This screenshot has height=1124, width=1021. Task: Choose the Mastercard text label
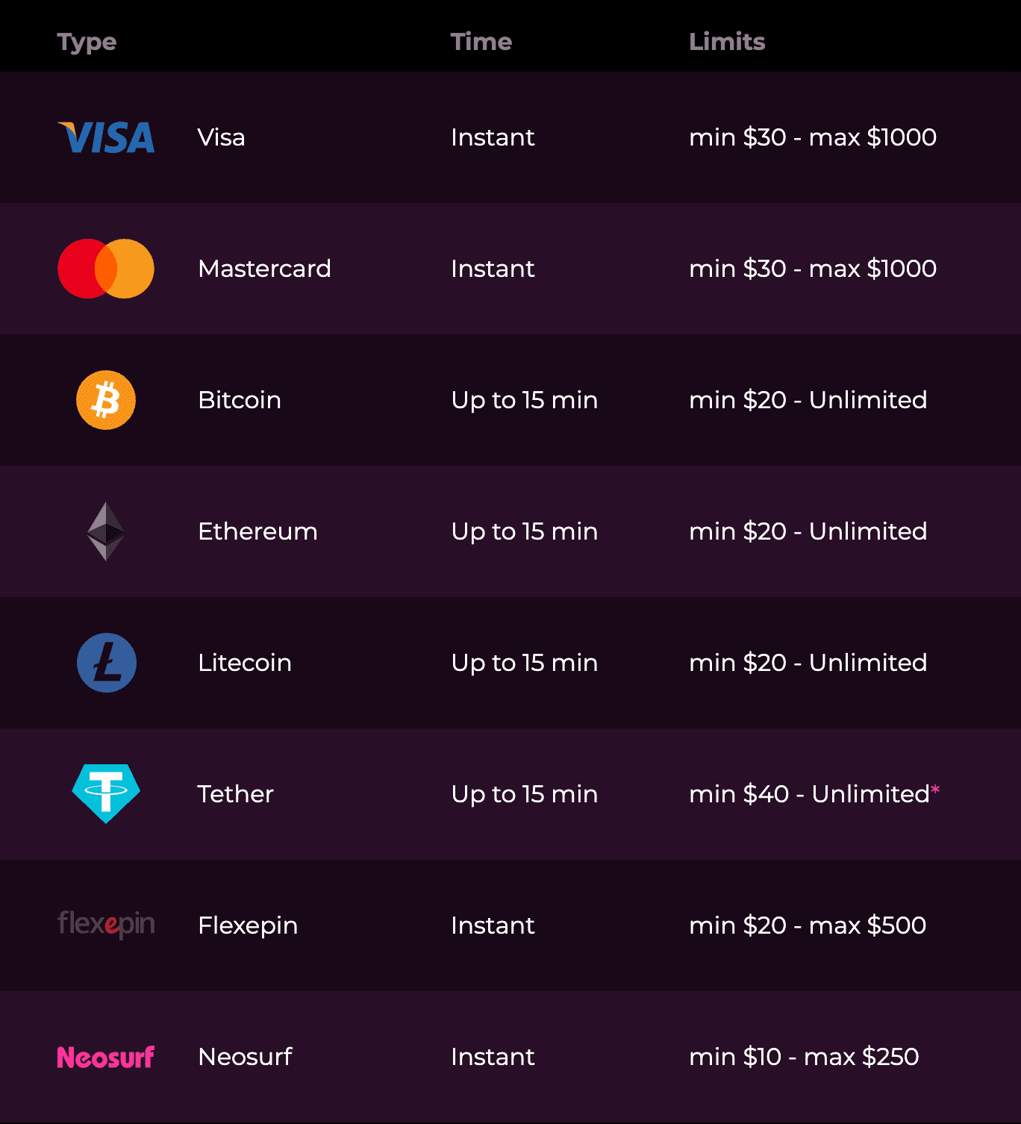coord(265,269)
